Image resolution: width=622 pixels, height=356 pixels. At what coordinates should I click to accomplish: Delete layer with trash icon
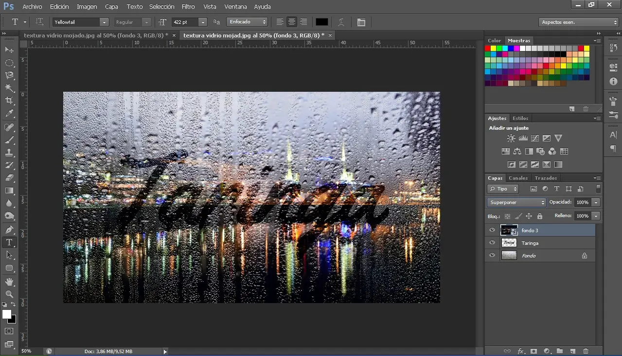coord(586,351)
